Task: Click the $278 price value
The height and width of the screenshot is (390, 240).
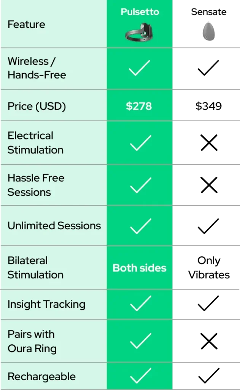Action: 139,106
